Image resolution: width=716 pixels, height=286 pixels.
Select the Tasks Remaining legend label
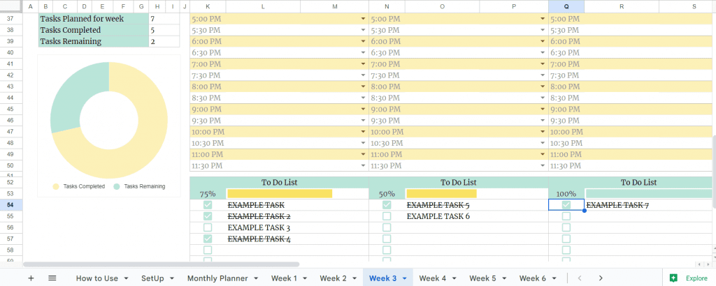click(x=145, y=186)
